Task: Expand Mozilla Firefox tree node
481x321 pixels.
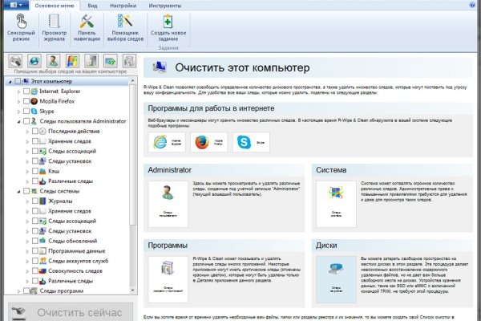Action: pyautogui.click(x=18, y=102)
